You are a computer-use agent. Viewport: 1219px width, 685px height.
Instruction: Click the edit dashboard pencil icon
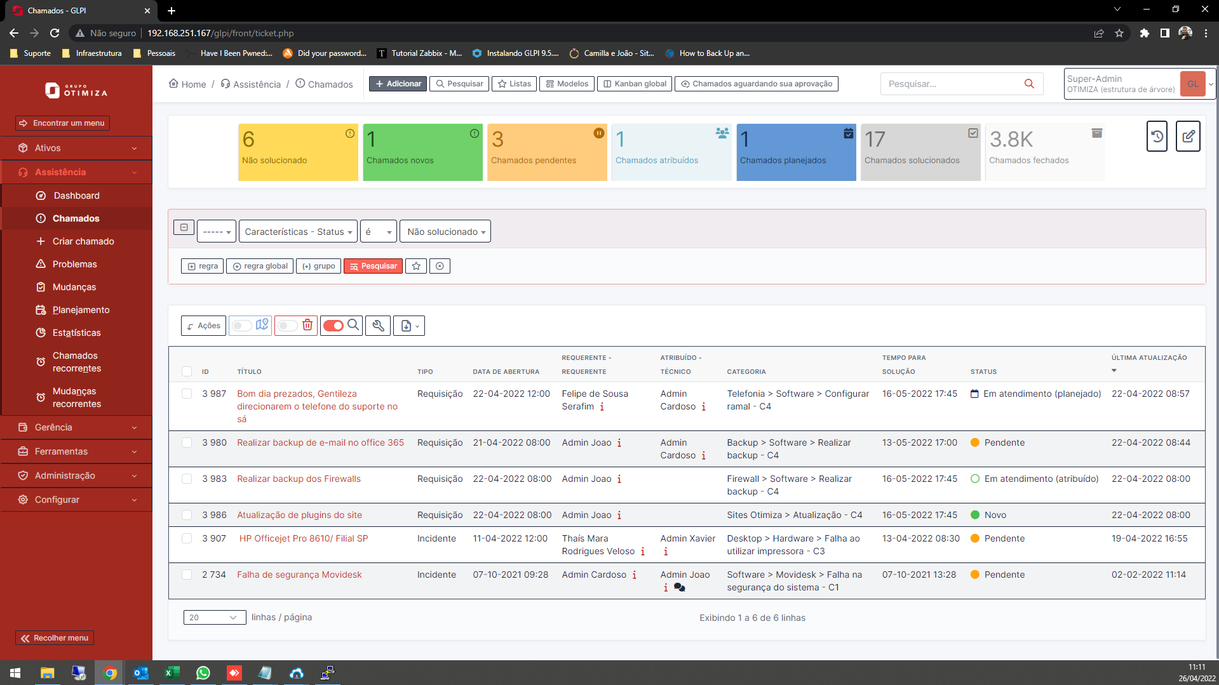[x=1188, y=136]
